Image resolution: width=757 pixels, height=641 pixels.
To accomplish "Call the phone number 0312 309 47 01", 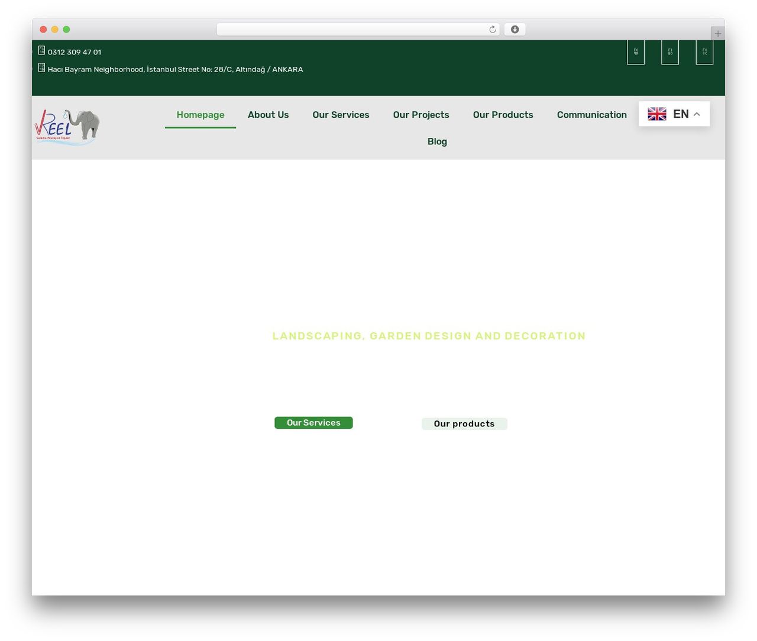I will (x=75, y=52).
